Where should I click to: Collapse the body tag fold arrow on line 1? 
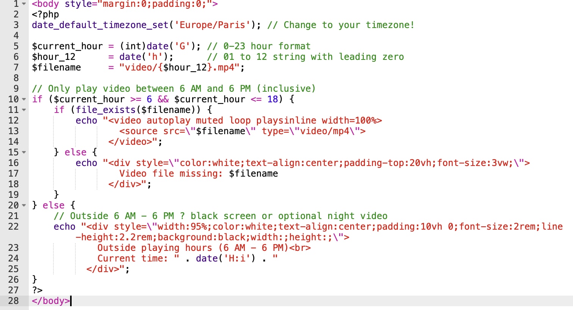pyautogui.click(x=24, y=4)
